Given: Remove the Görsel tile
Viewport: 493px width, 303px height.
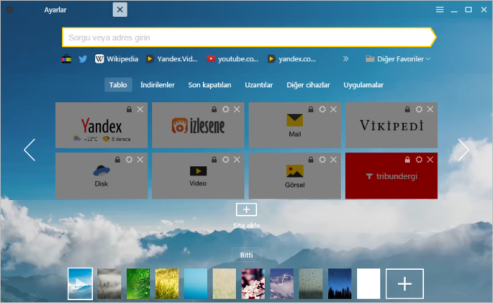Looking at the screenshot, I should [x=333, y=159].
